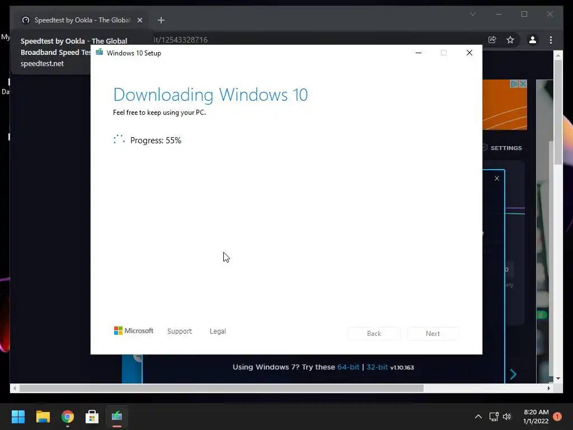
Task: Dismiss the Speedtest popup panel with X
Action: [x=497, y=179]
